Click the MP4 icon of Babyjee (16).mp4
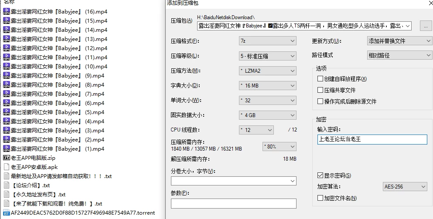The width and height of the screenshot is (433, 219). point(7,12)
